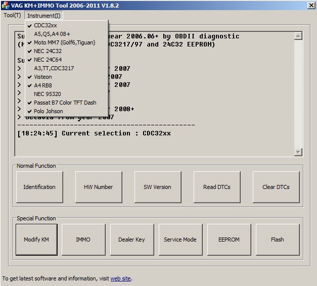The width and height of the screenshot is (317, 286).
Task: Visit the web site link
Action: click(120, 278)
